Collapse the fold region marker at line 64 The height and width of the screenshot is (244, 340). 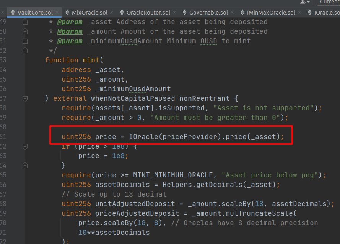pyautogui.click(x=25, y=165)
